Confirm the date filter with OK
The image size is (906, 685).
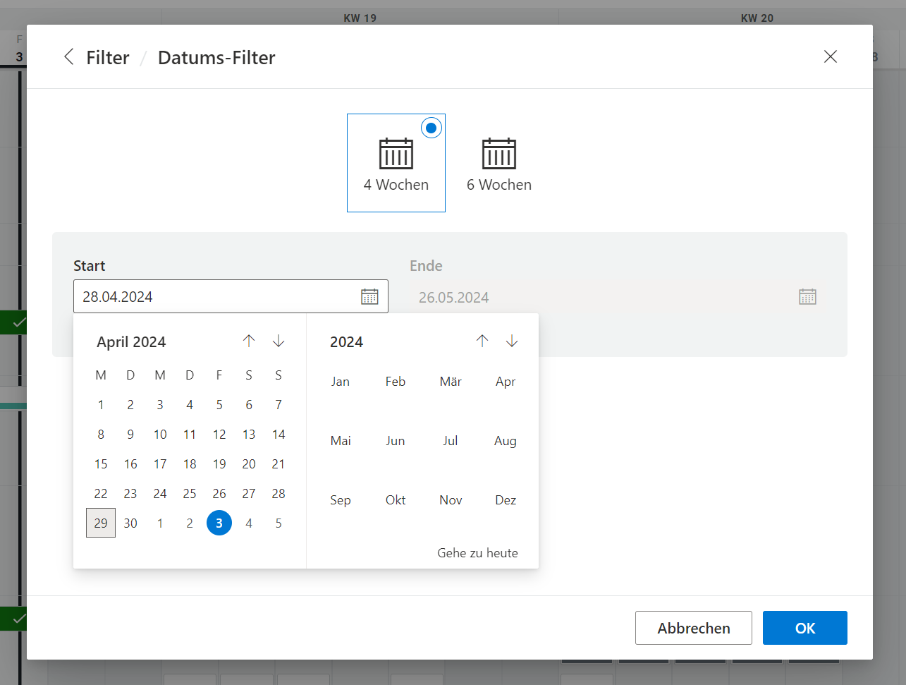805,628
